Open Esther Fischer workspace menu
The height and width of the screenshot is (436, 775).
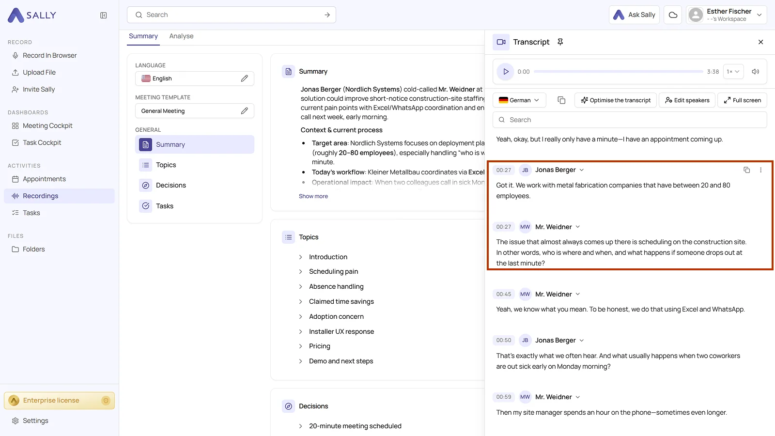pos(726,15)
